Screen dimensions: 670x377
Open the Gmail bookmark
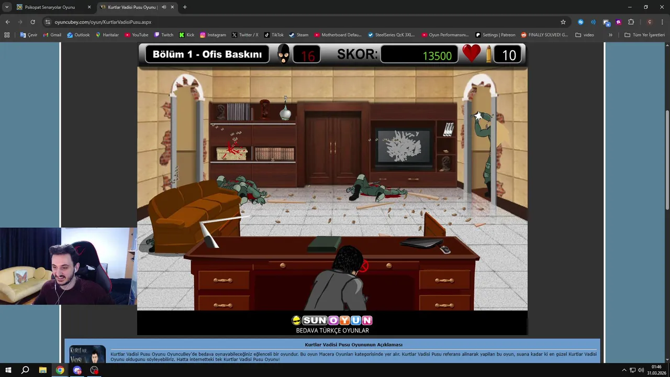tap(52, 35)
